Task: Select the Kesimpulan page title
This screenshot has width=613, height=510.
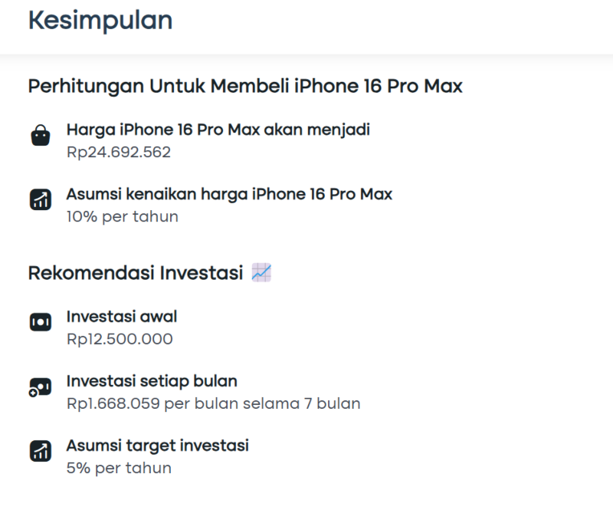Action: (100, 21)
